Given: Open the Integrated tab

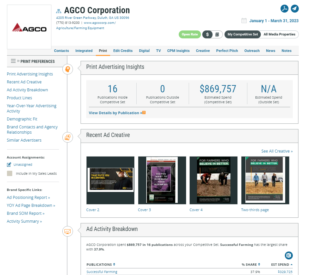Looking at the screenshot, I should coord(84,51).
